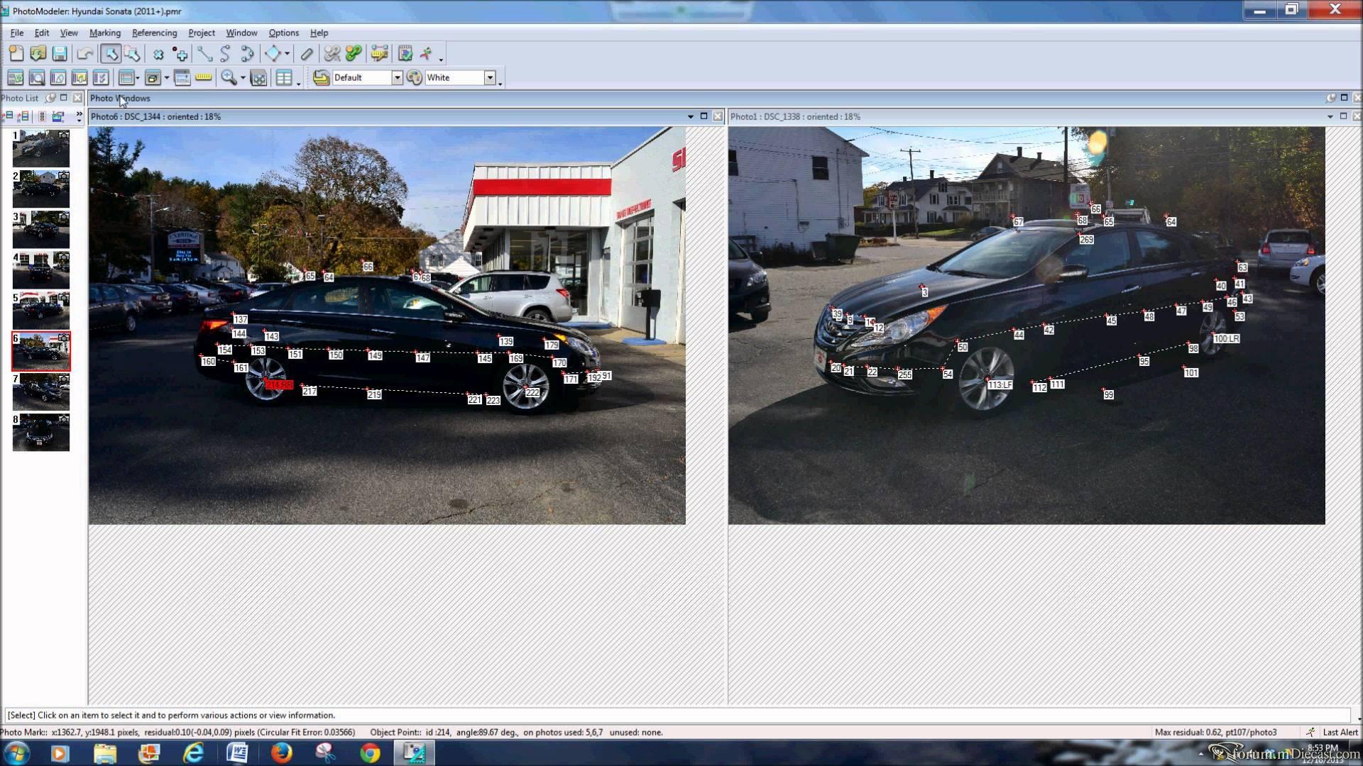The image size is (1363, 766).
Task: Click the Open project folder icon
Action: (x=38, y=54)
